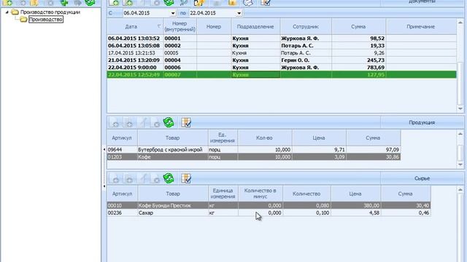
Task: Sort Продукция by Цена column header
Action: click(319, 138)
